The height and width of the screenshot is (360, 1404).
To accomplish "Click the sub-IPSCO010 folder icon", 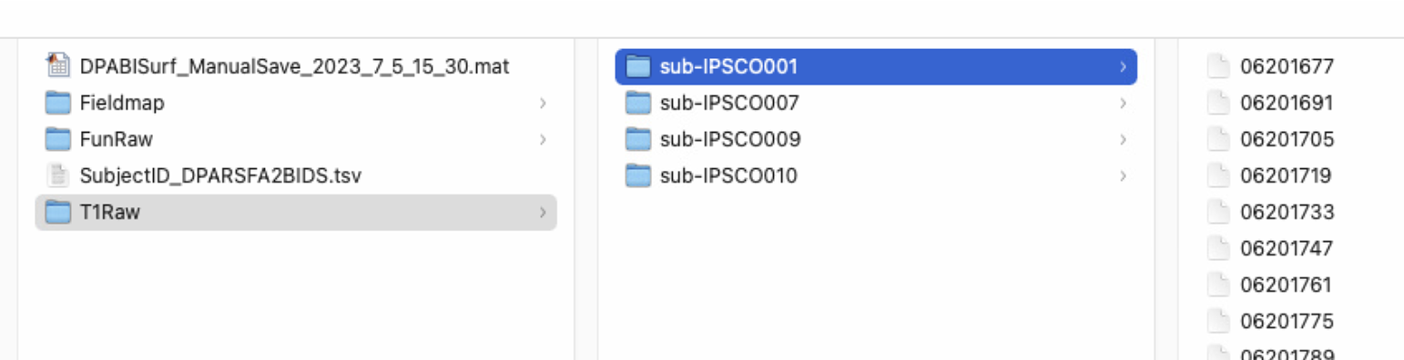I will (638, 175).
